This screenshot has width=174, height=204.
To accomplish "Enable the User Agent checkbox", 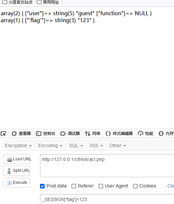I will (x=101, y=186).
